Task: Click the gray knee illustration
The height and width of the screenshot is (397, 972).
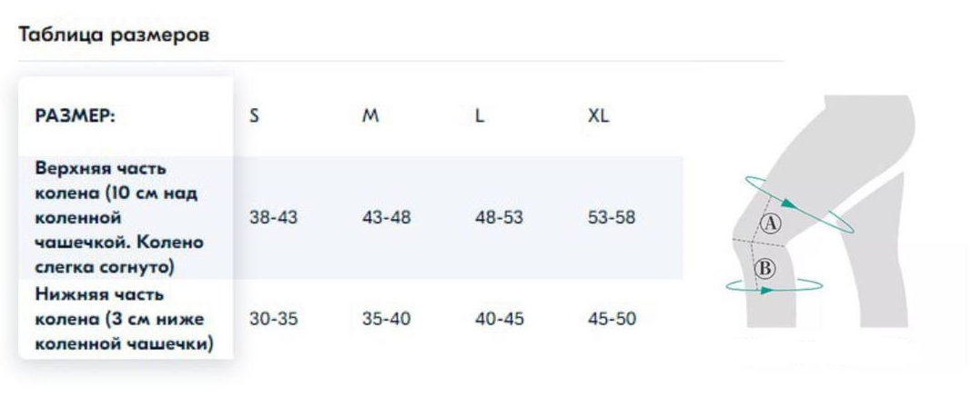Action: coord(825,210)
